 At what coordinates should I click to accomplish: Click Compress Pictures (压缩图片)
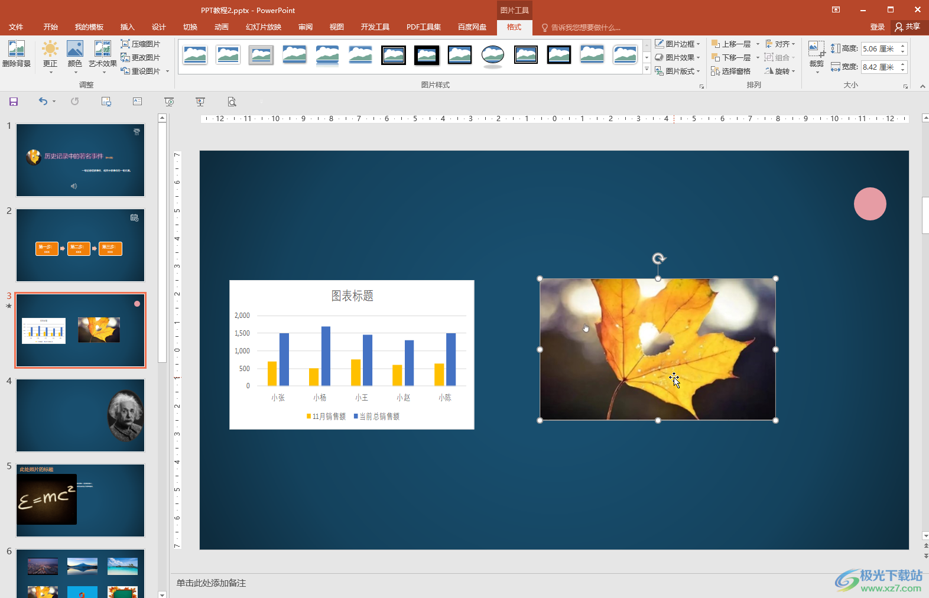[x=140, y=44]
